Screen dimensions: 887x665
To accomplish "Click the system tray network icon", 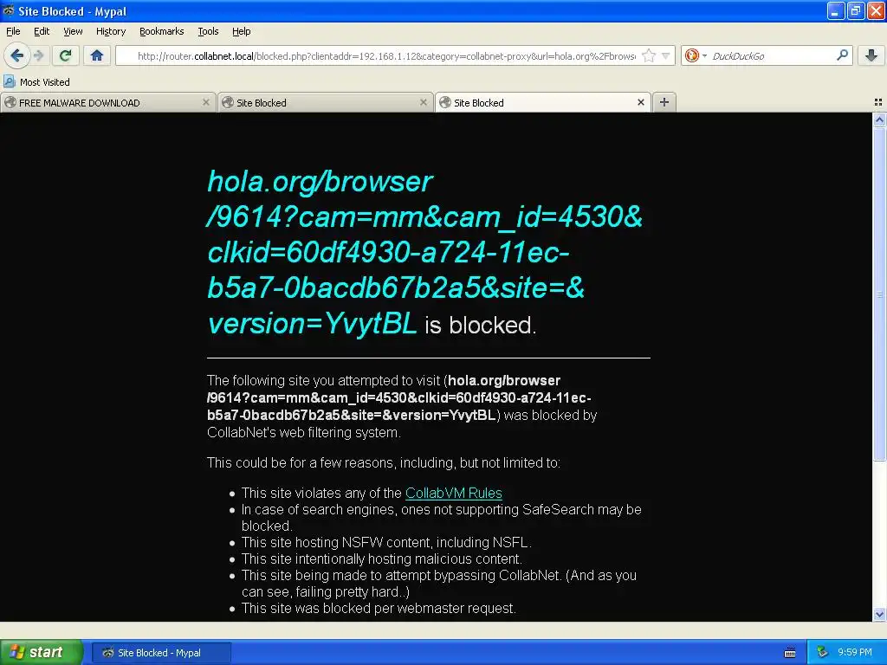I will point(822,652).
